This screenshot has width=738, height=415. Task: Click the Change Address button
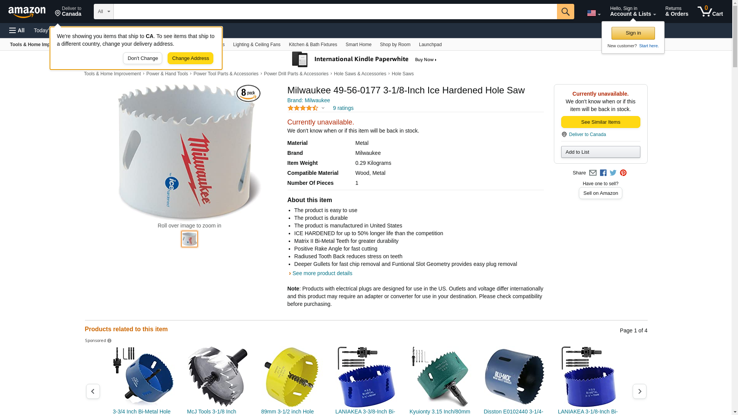[190, 58]
